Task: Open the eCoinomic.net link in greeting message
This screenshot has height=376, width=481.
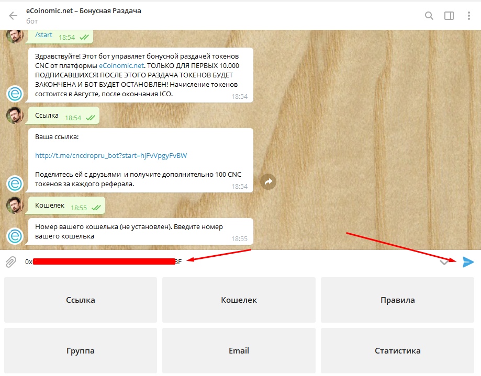Action: (121, 66)
